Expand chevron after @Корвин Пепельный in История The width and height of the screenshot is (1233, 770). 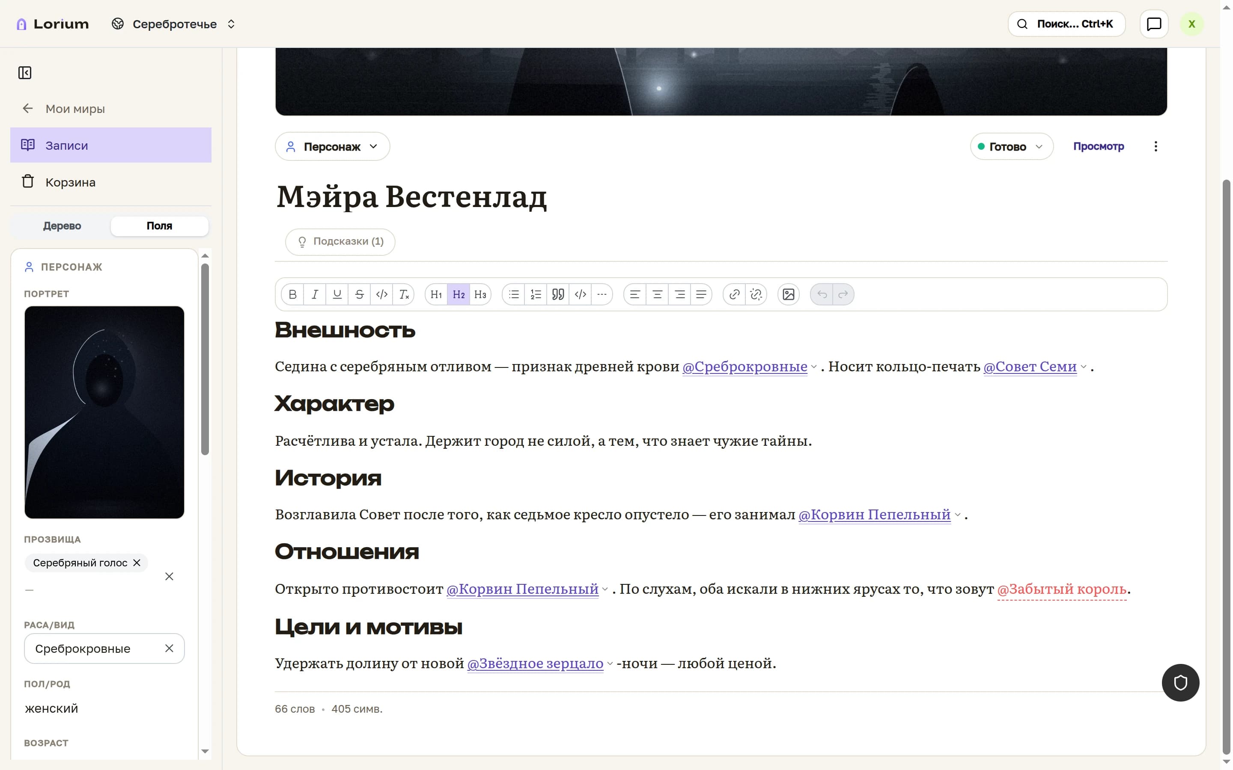click(957, 515)
